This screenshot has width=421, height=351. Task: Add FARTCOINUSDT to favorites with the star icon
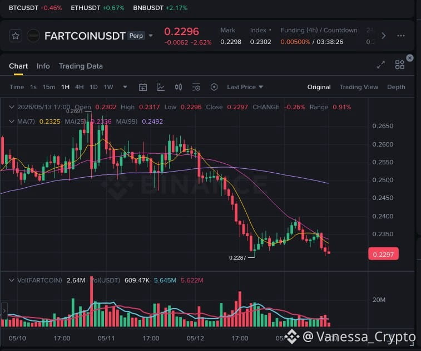(16, 36)
